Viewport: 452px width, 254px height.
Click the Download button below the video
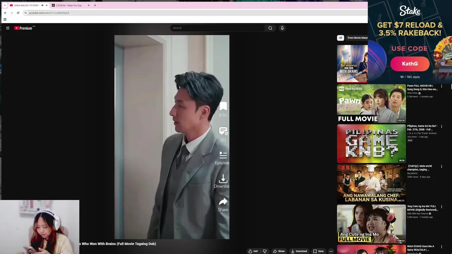coord(299,251)
